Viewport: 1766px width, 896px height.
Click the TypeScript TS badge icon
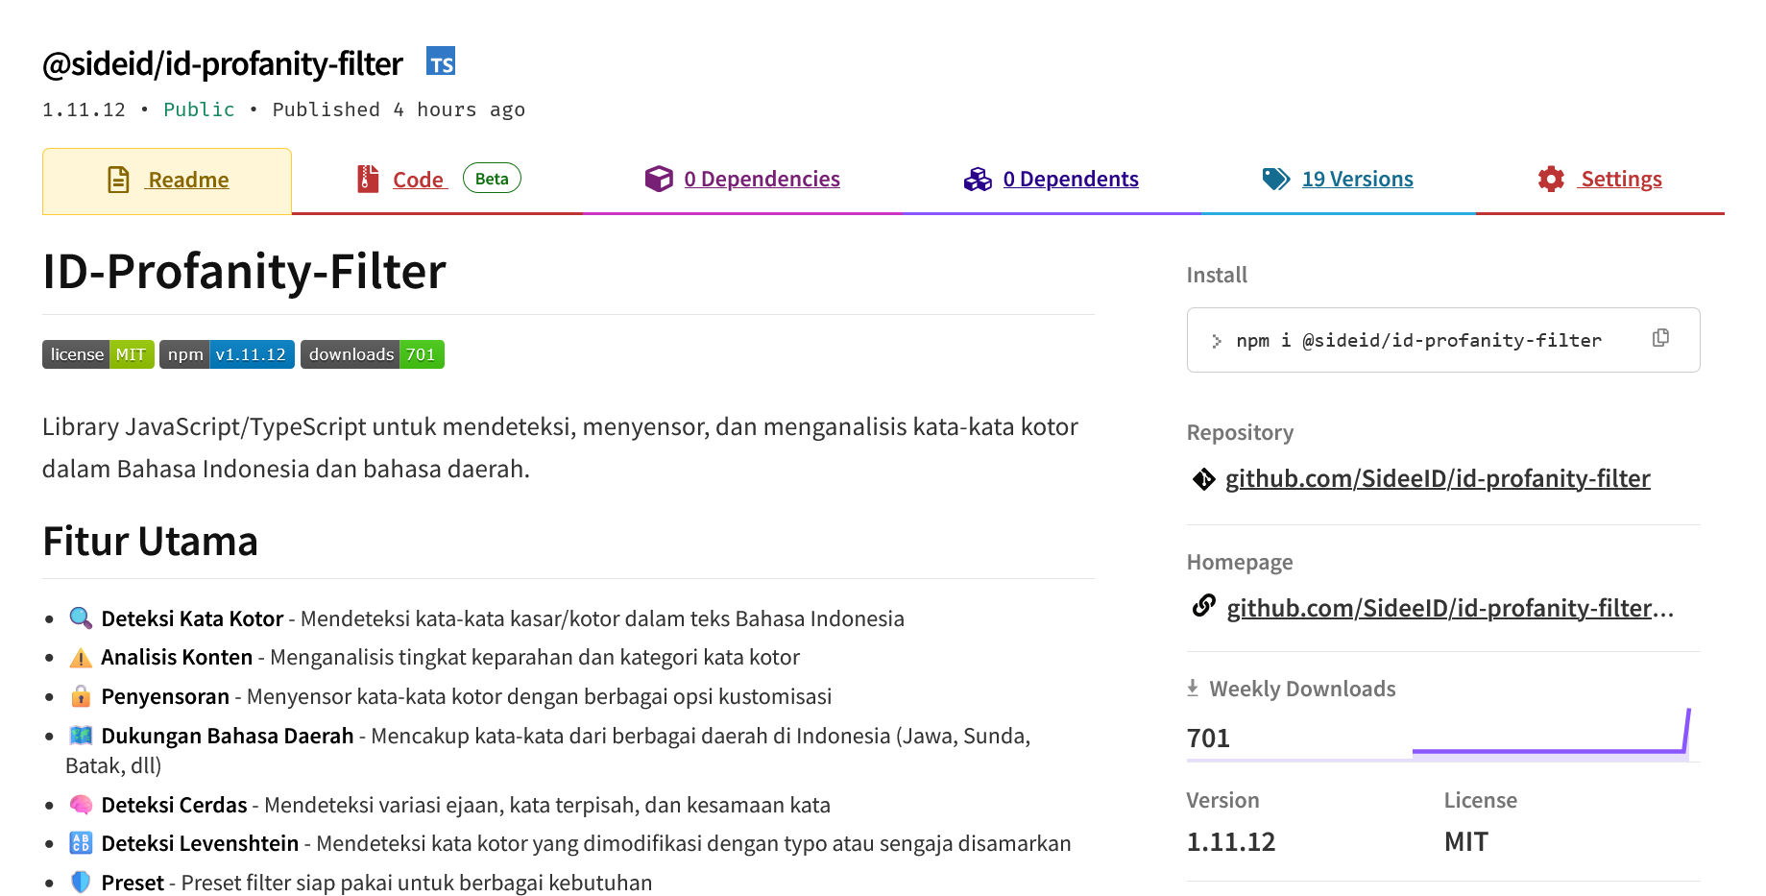(441, 61)
